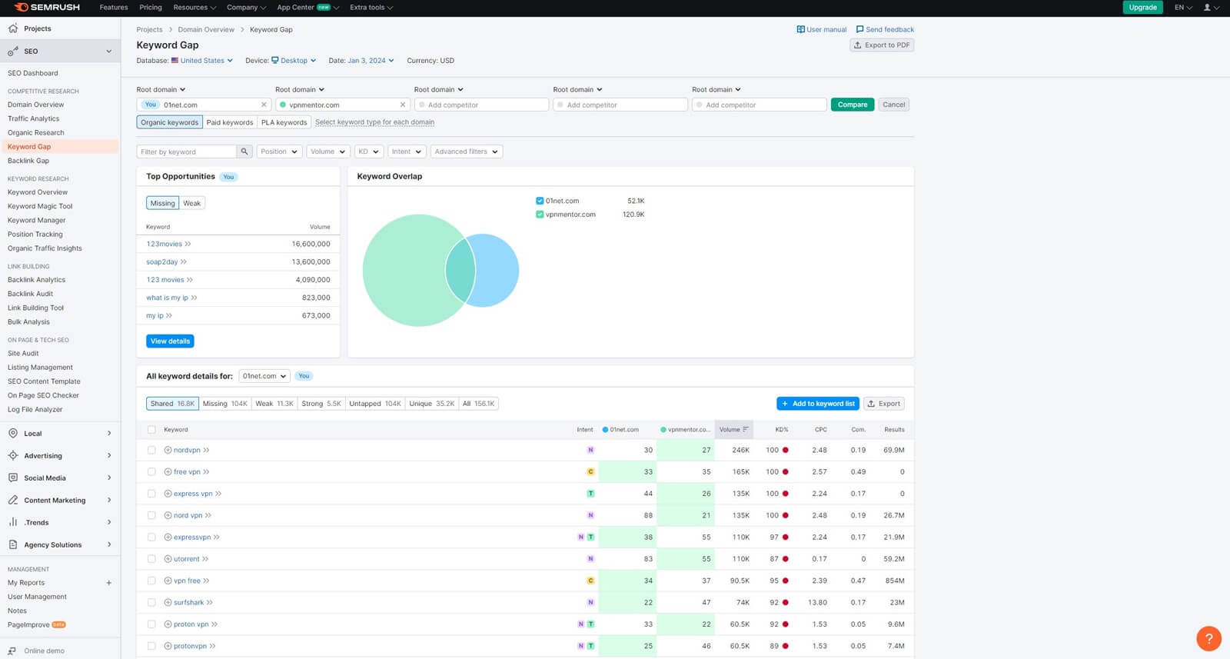This screenshot has width=1230, height=659.
Task: Check the free vpn row checkbox
Action: click(151, 472)
